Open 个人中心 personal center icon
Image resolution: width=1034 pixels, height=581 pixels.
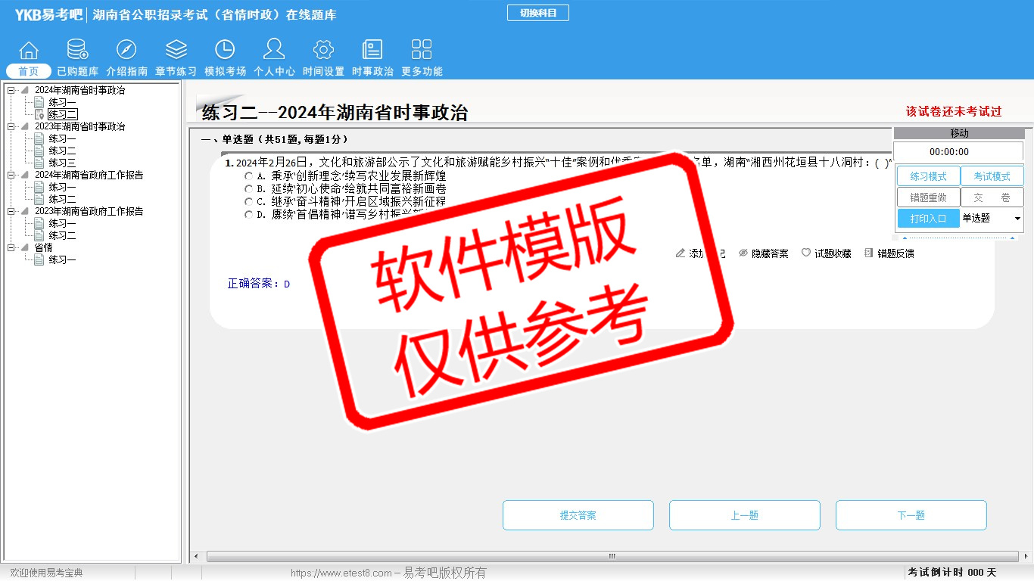[x=274, y=51]
